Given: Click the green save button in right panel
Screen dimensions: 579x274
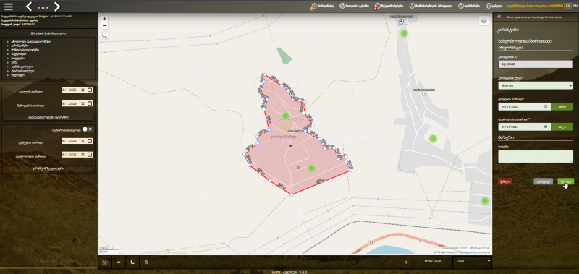Looking at the screenshot, I should point(566,181).
